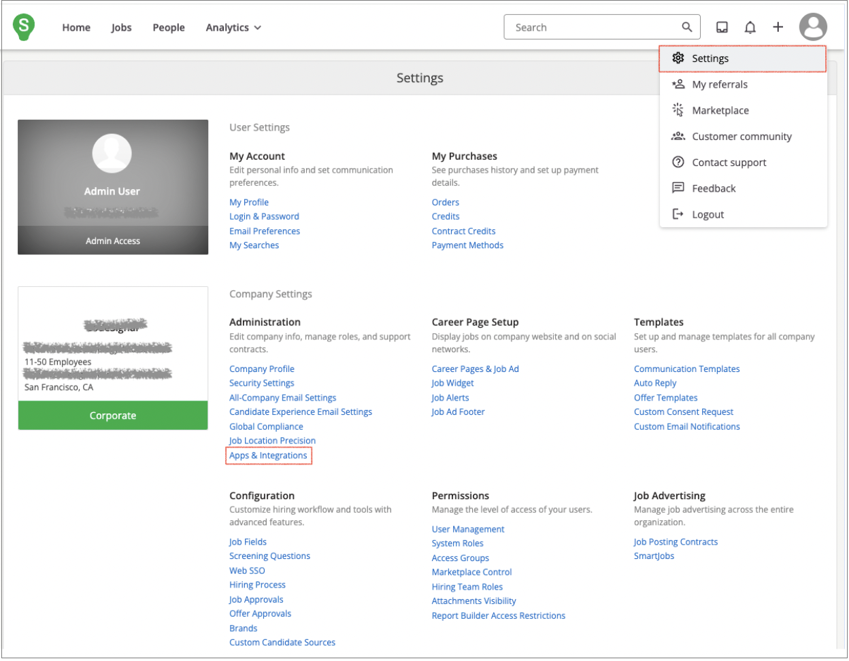Expand the Analytics dropdown chevron
This screenshot has height=661, width=849.
(258, 28)
